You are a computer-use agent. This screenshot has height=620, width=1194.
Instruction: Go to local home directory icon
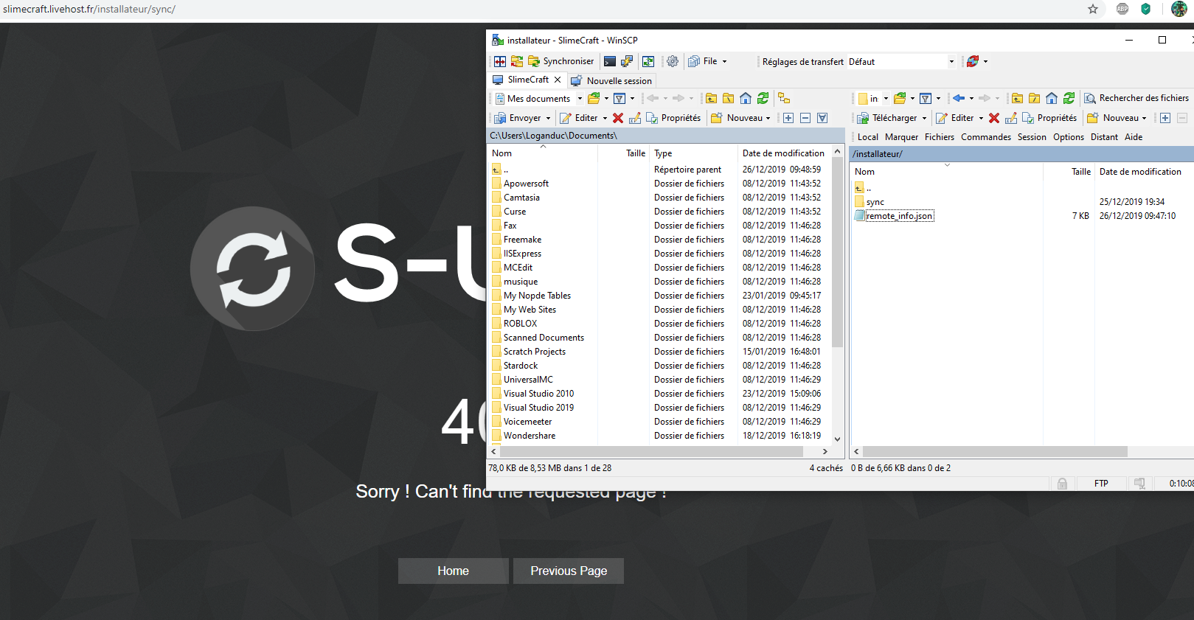[x=746, y=98]
